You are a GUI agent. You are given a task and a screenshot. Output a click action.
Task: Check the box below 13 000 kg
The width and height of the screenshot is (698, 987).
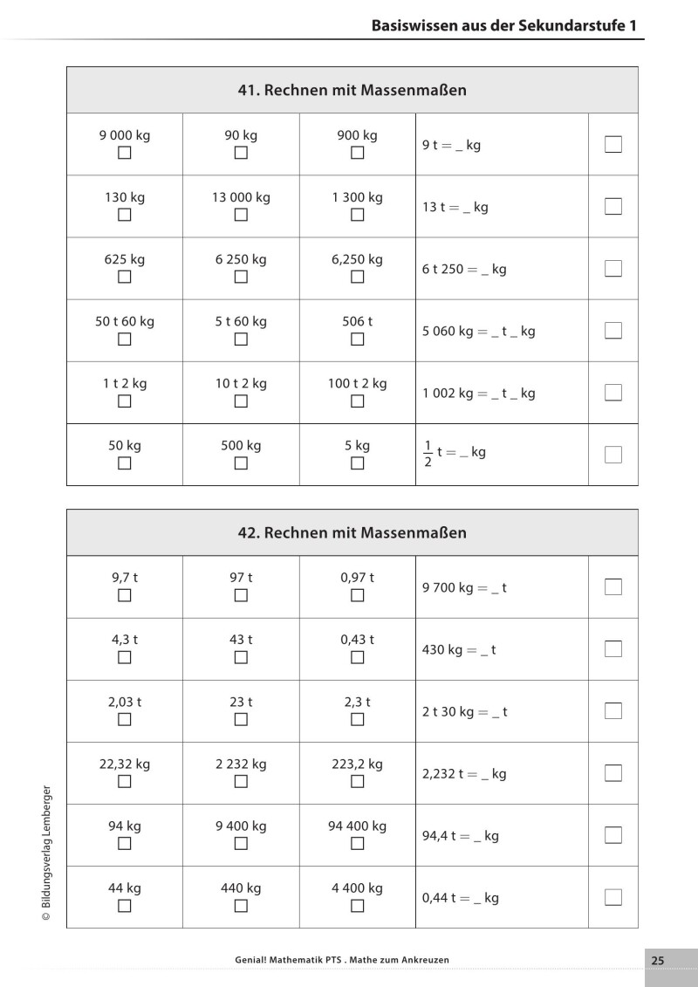coord(241,216)
